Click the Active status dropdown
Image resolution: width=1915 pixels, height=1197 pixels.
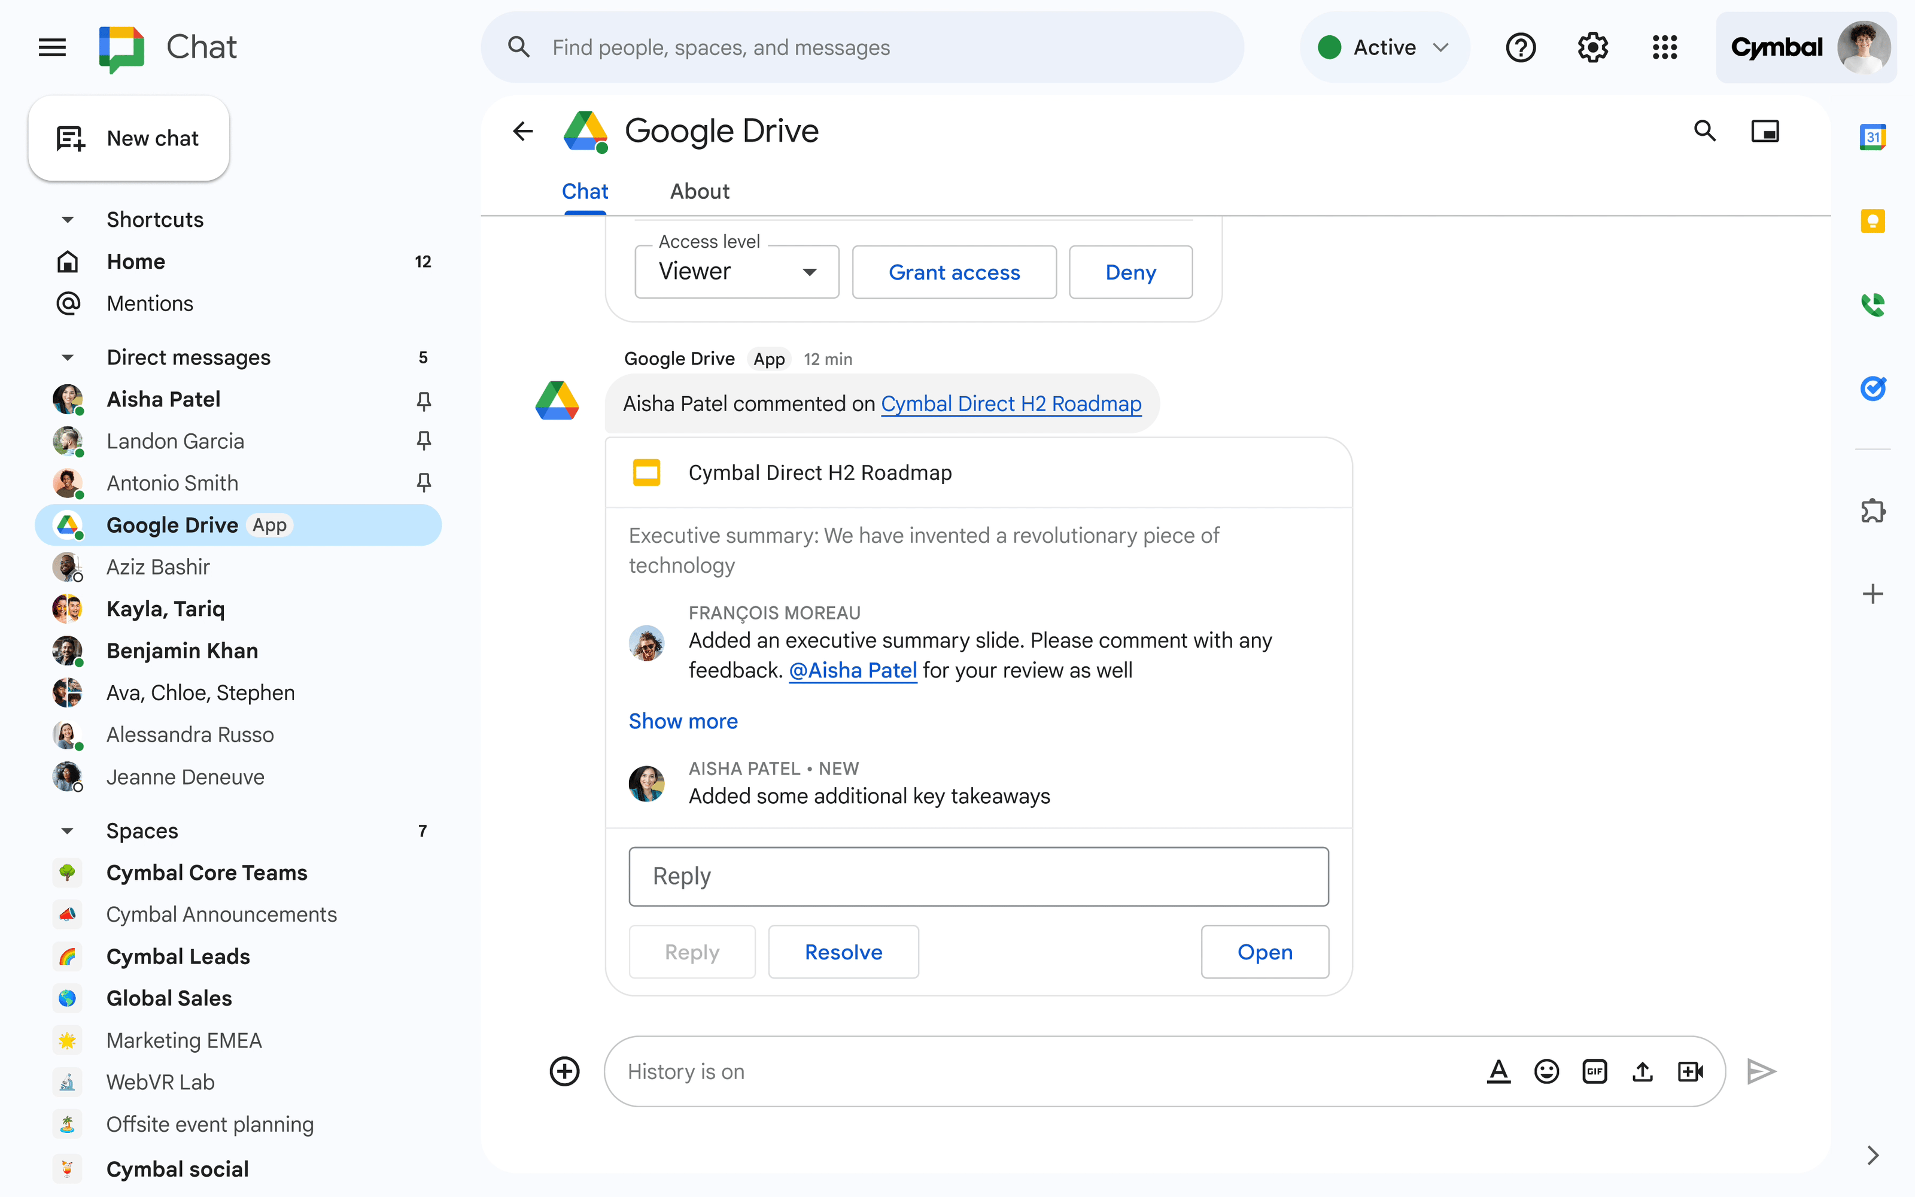point(1384,47)
